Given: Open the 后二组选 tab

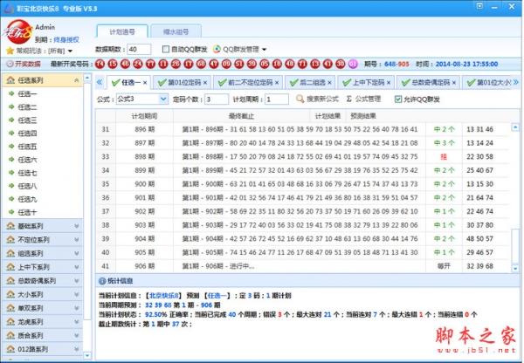Looking at the screenshot, I should point(310,83).
